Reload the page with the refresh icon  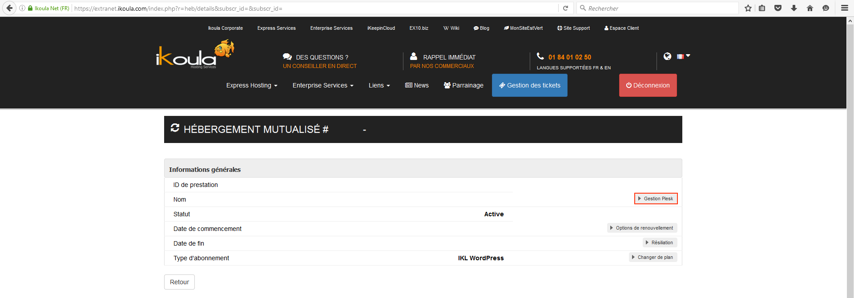click(565, 8)
